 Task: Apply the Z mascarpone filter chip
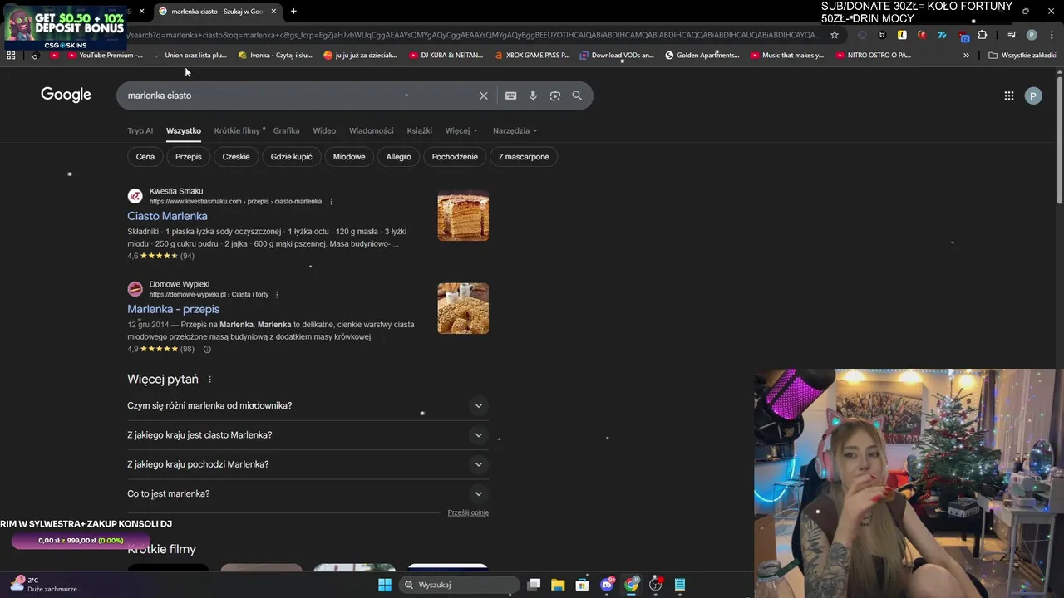click(524, 157)
